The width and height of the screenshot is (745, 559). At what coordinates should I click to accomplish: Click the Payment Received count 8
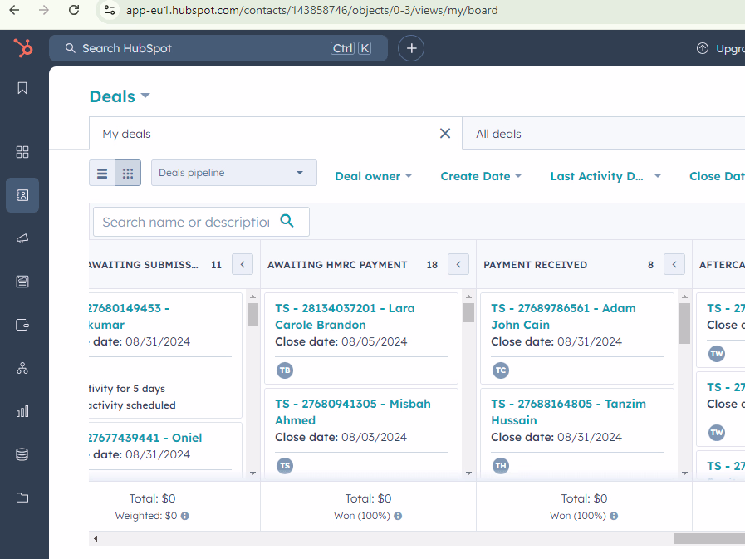tap(650, 265)
